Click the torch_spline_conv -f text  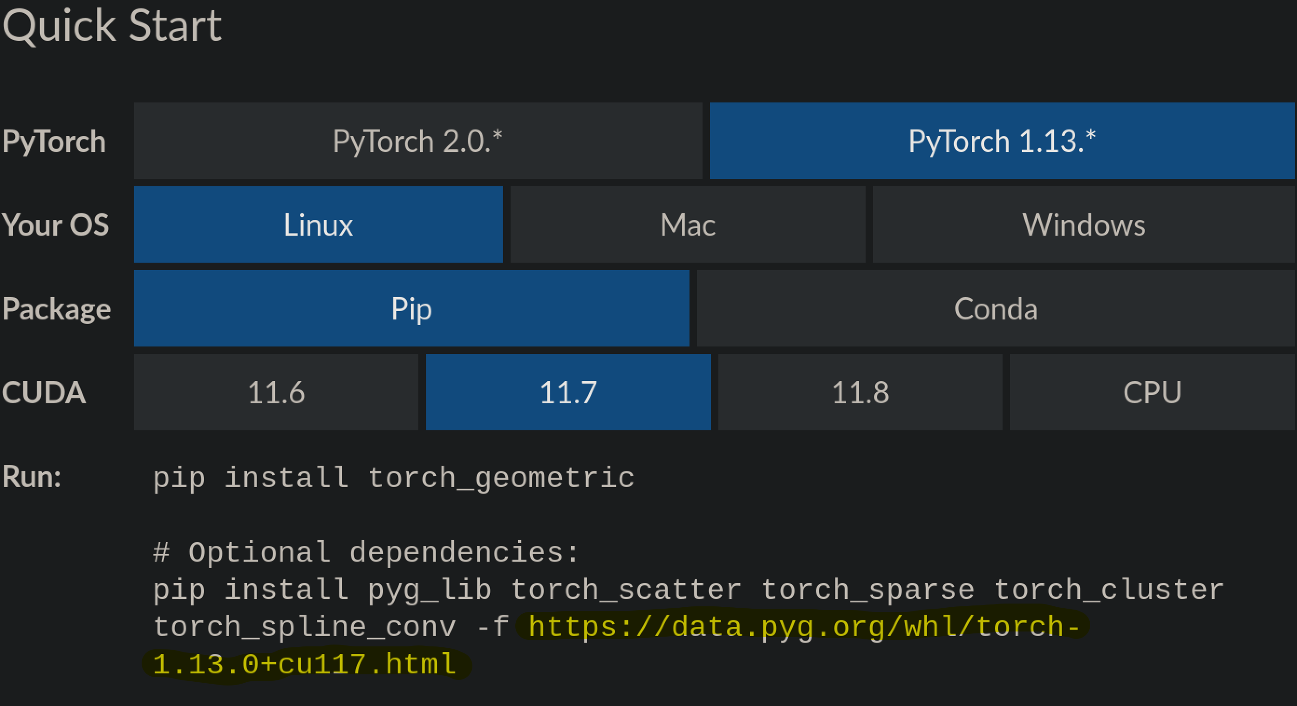(x=331, y=627)
